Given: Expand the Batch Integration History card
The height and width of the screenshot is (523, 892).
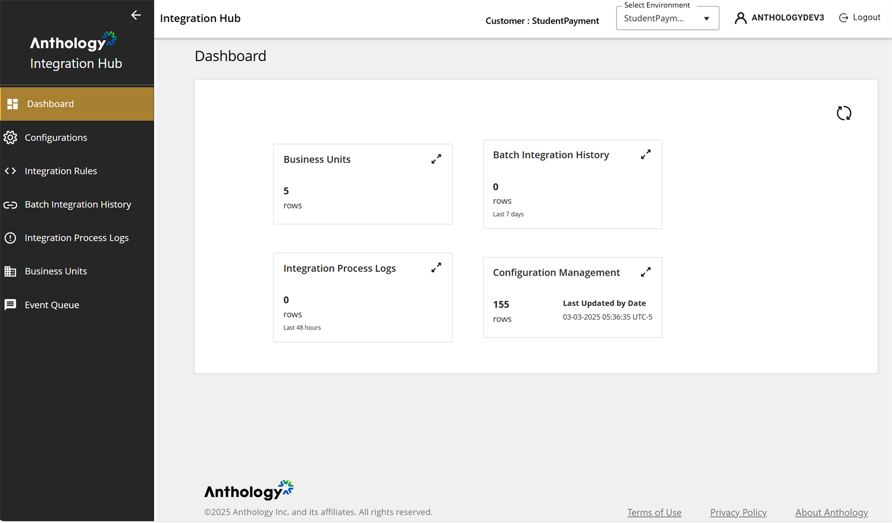Looking at the screenshot, I should tap(646, 154).
